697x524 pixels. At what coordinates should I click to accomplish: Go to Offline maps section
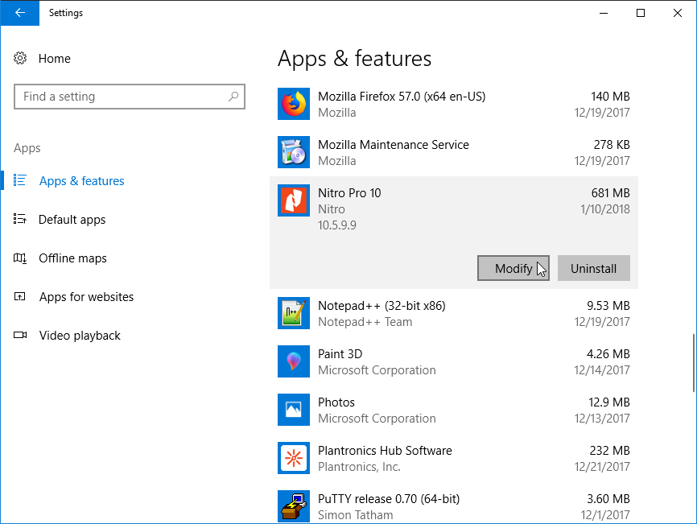(x=72, y=258)
